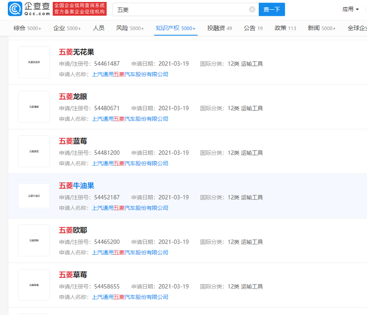Click 12类 运输工具 in 五菱欧耶 row
Image resolution: width=367 pixels, height=315 pixels.
pyautogui.click(x=245, y=242)
